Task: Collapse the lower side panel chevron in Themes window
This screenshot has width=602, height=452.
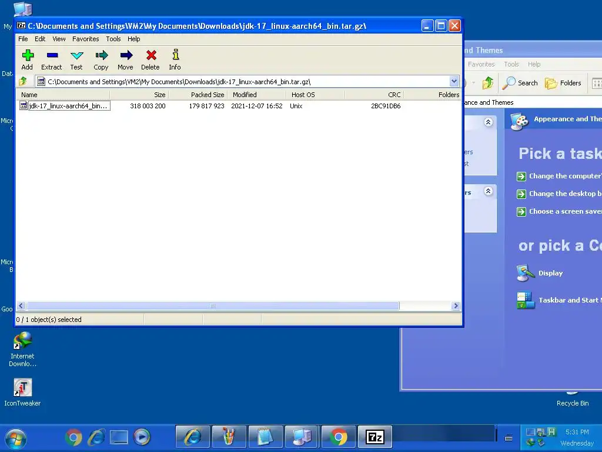Action: [x=488, y=191]
